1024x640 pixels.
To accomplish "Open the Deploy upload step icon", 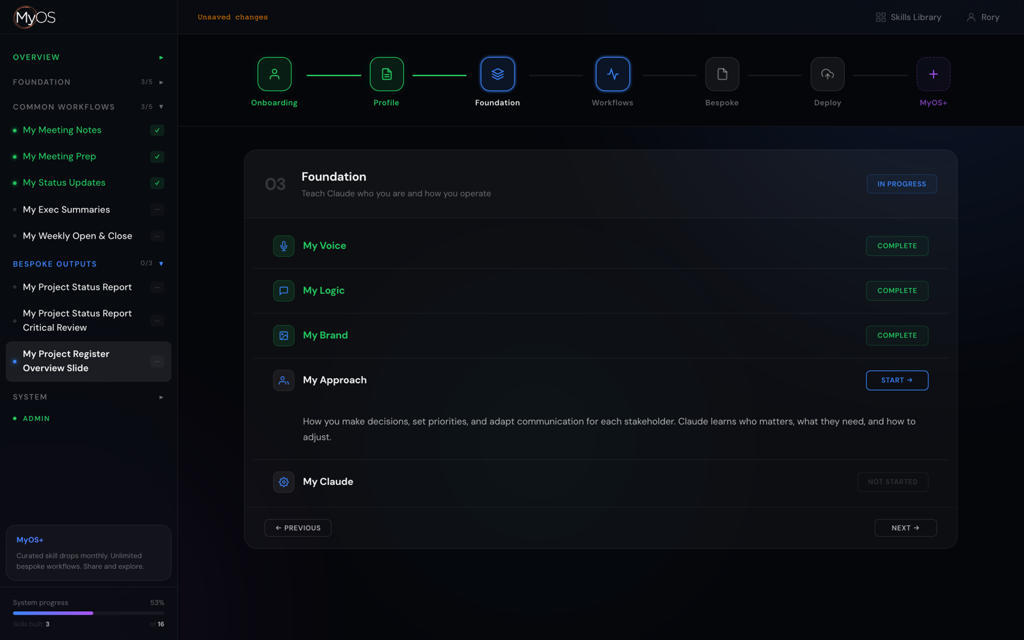I will tap(828, 74).
